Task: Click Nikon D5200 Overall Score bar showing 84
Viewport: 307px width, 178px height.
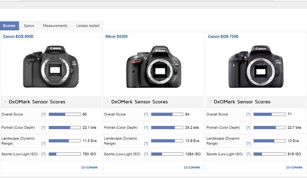Action: coord(167,114)
